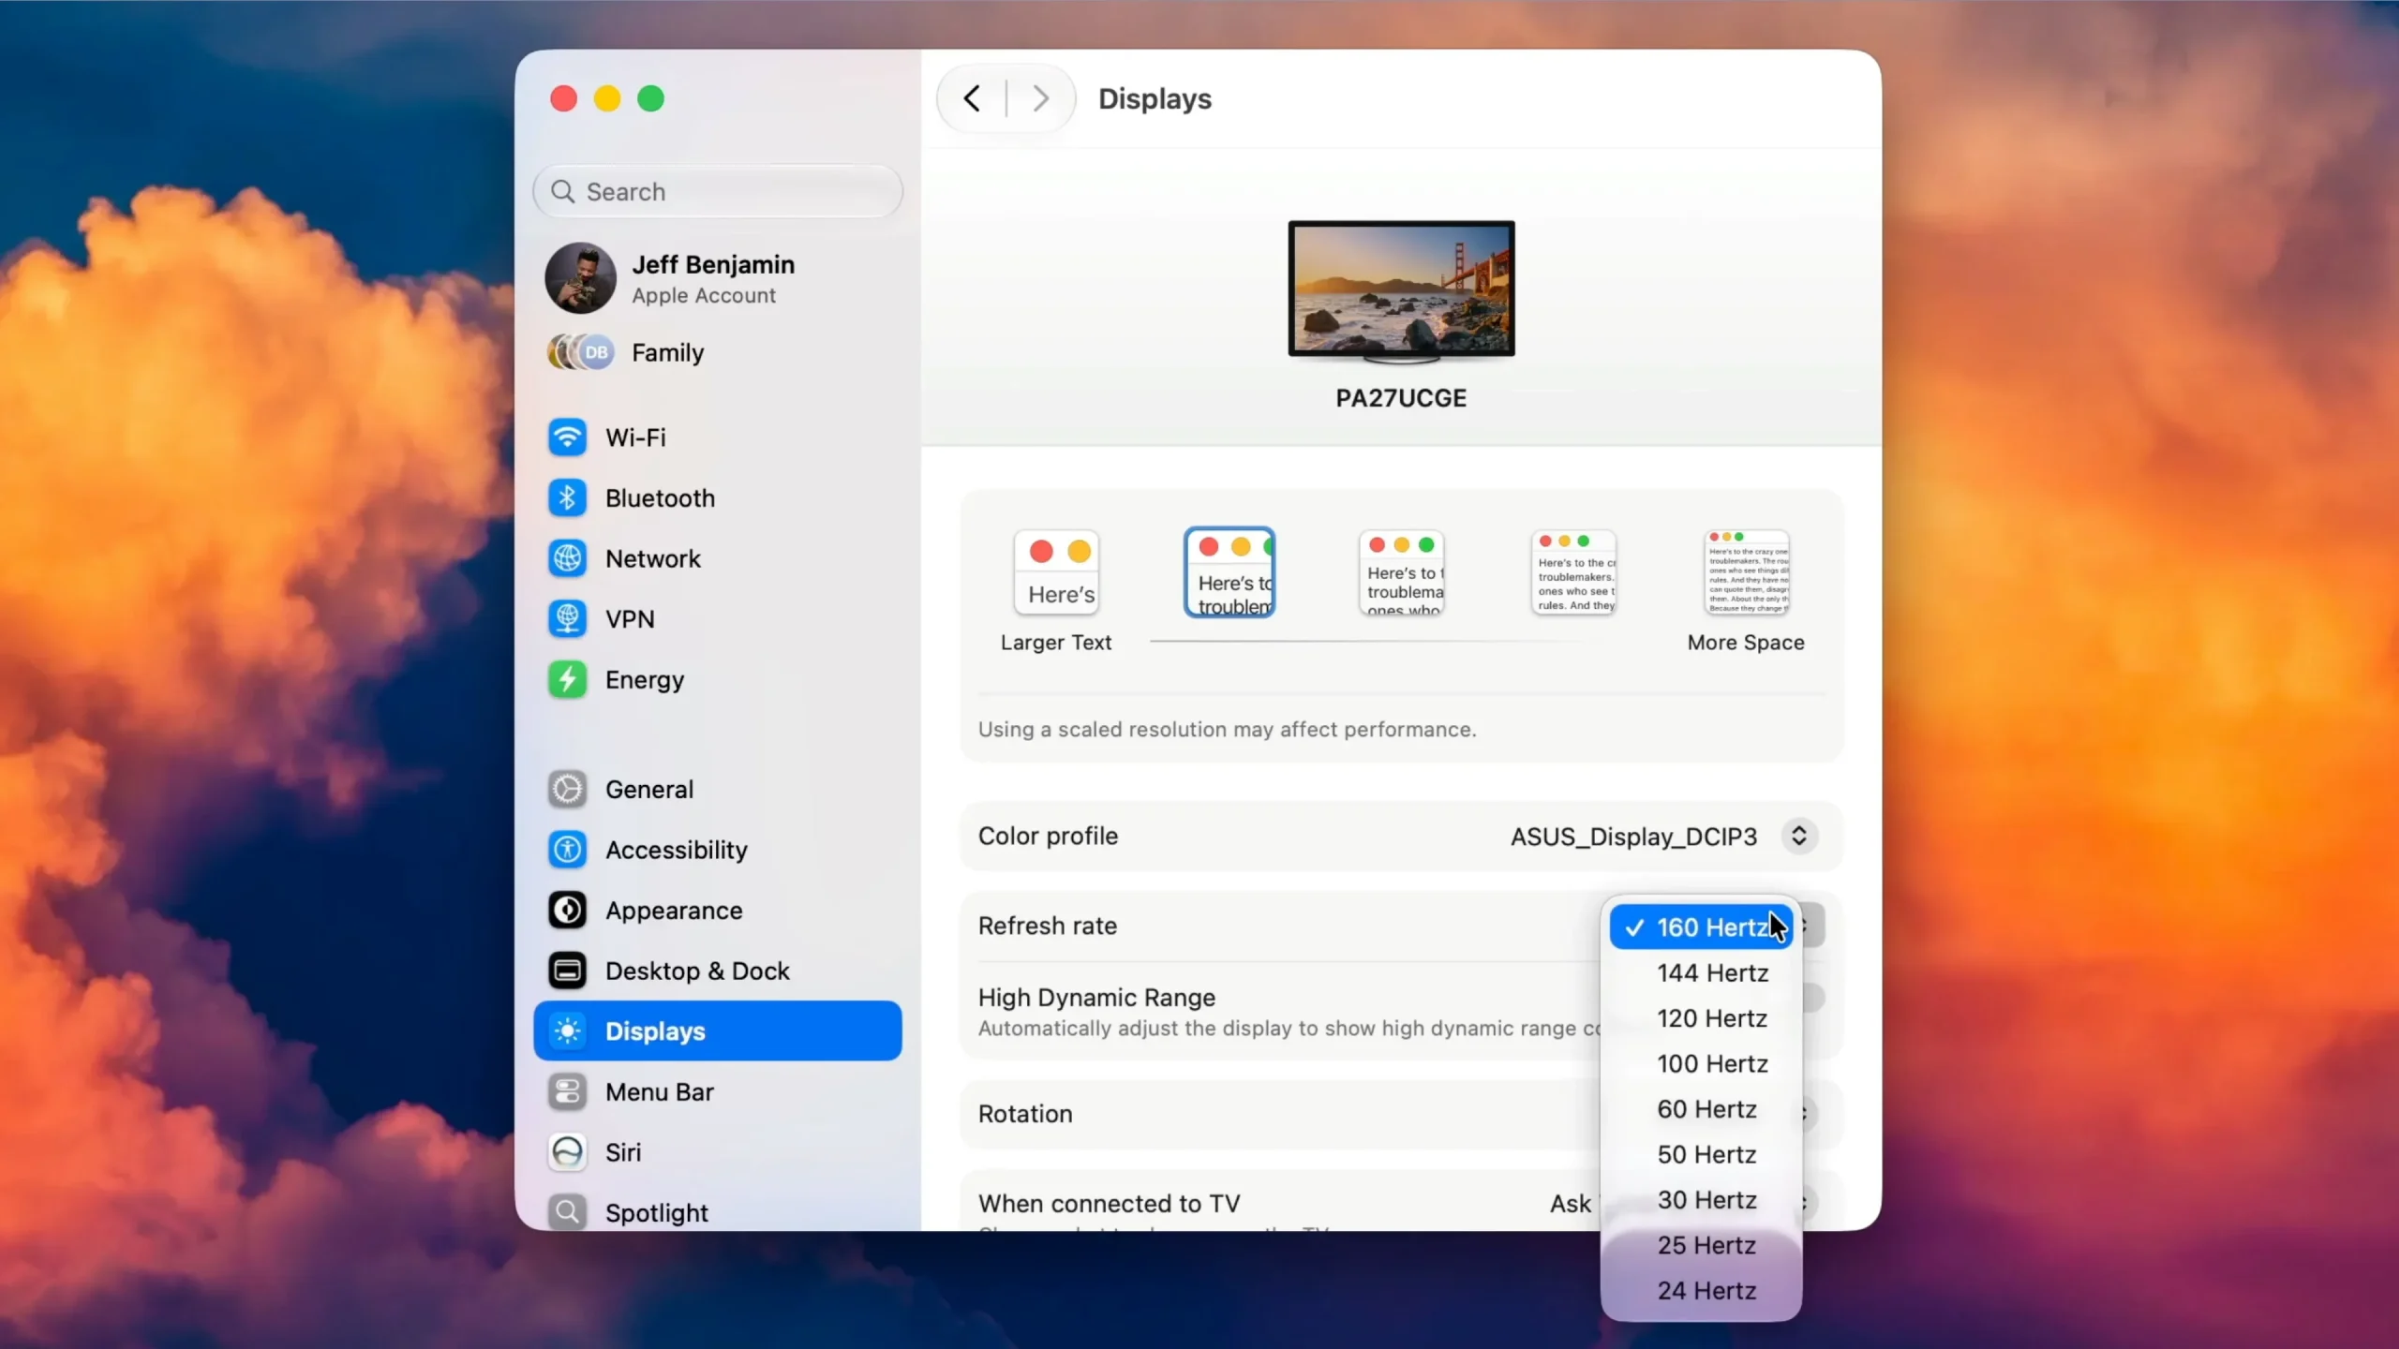The width and height of the screenshot is (2399, 1349).
Task: Select the middle default resolution thumbnail
Action: click(1402, 572)
